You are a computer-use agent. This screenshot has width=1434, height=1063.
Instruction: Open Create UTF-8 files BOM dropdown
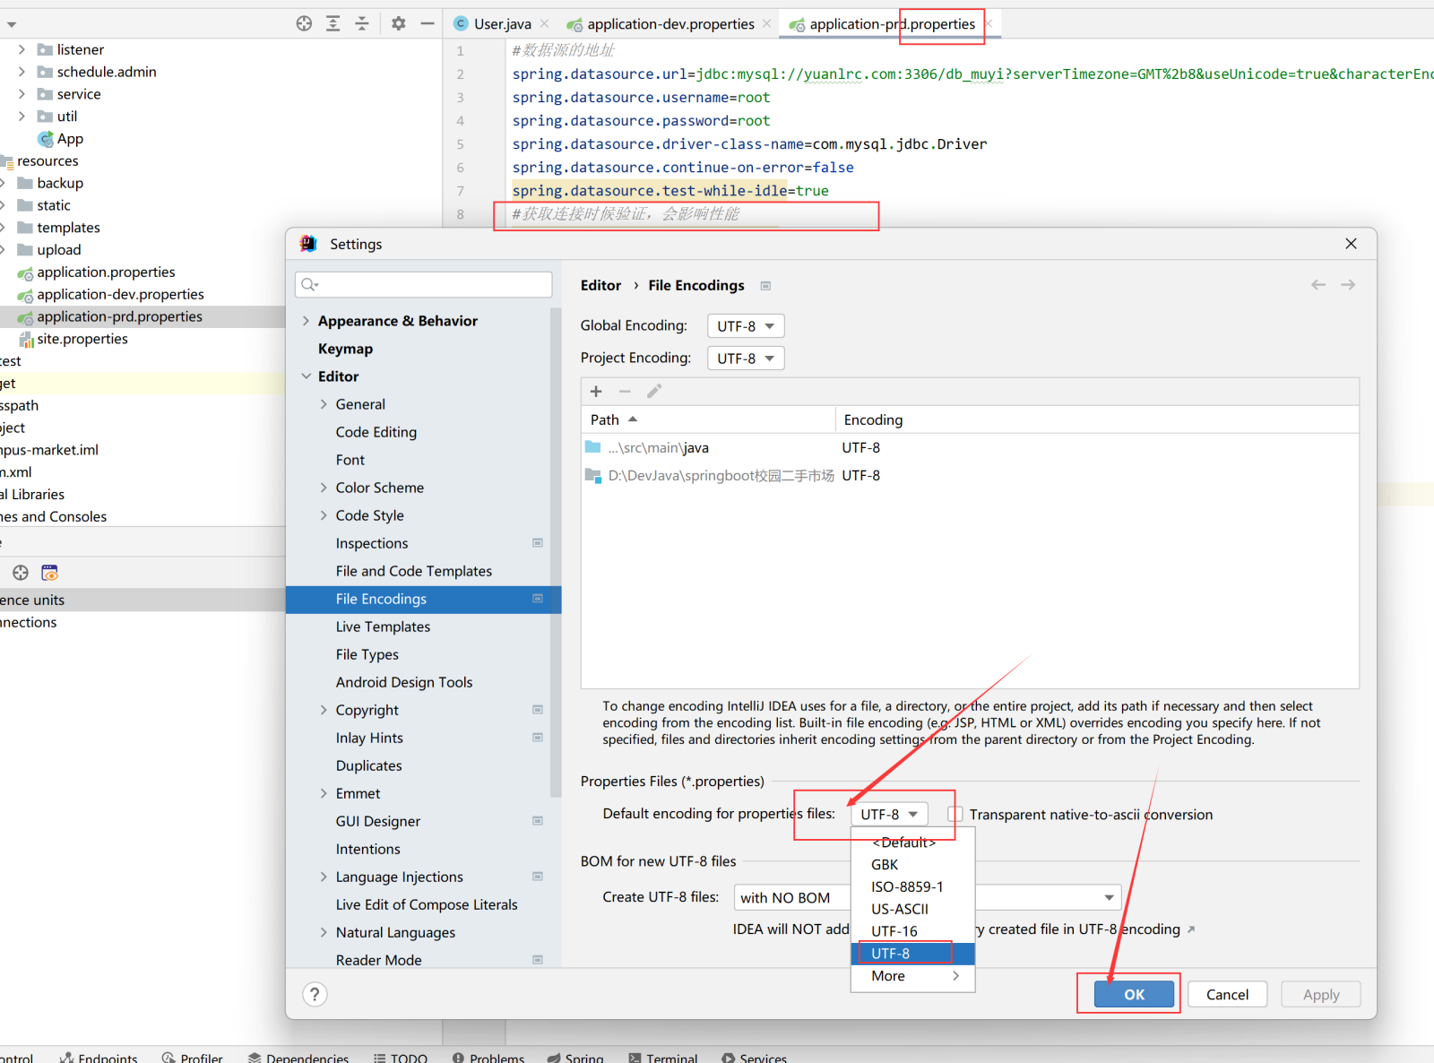tap(927, 897)
